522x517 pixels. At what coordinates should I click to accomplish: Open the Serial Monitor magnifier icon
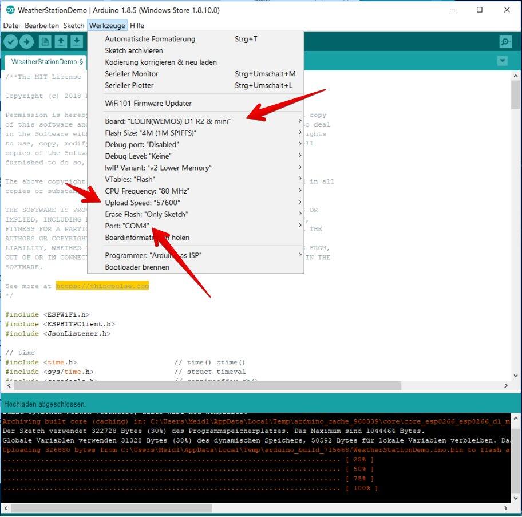[x=505, y=42]
